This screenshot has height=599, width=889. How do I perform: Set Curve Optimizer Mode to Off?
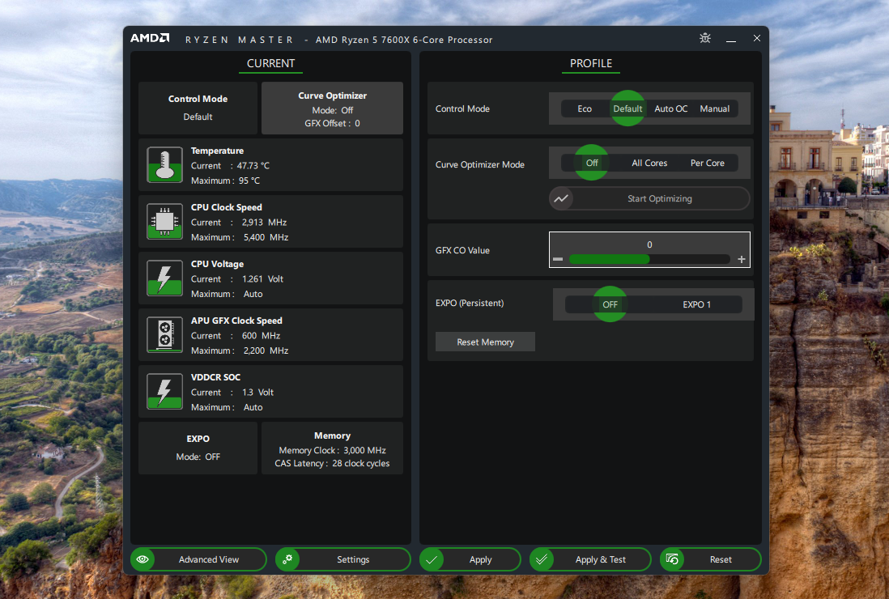click(x=592, y=163)
